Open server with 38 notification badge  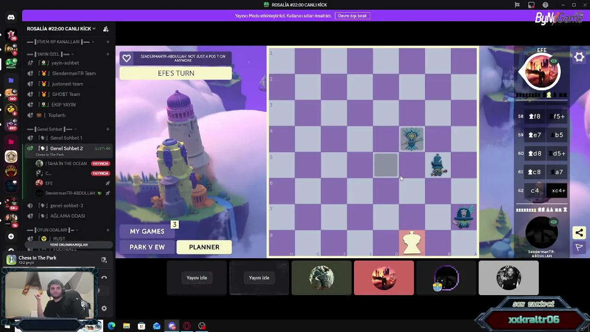point(11,35)
